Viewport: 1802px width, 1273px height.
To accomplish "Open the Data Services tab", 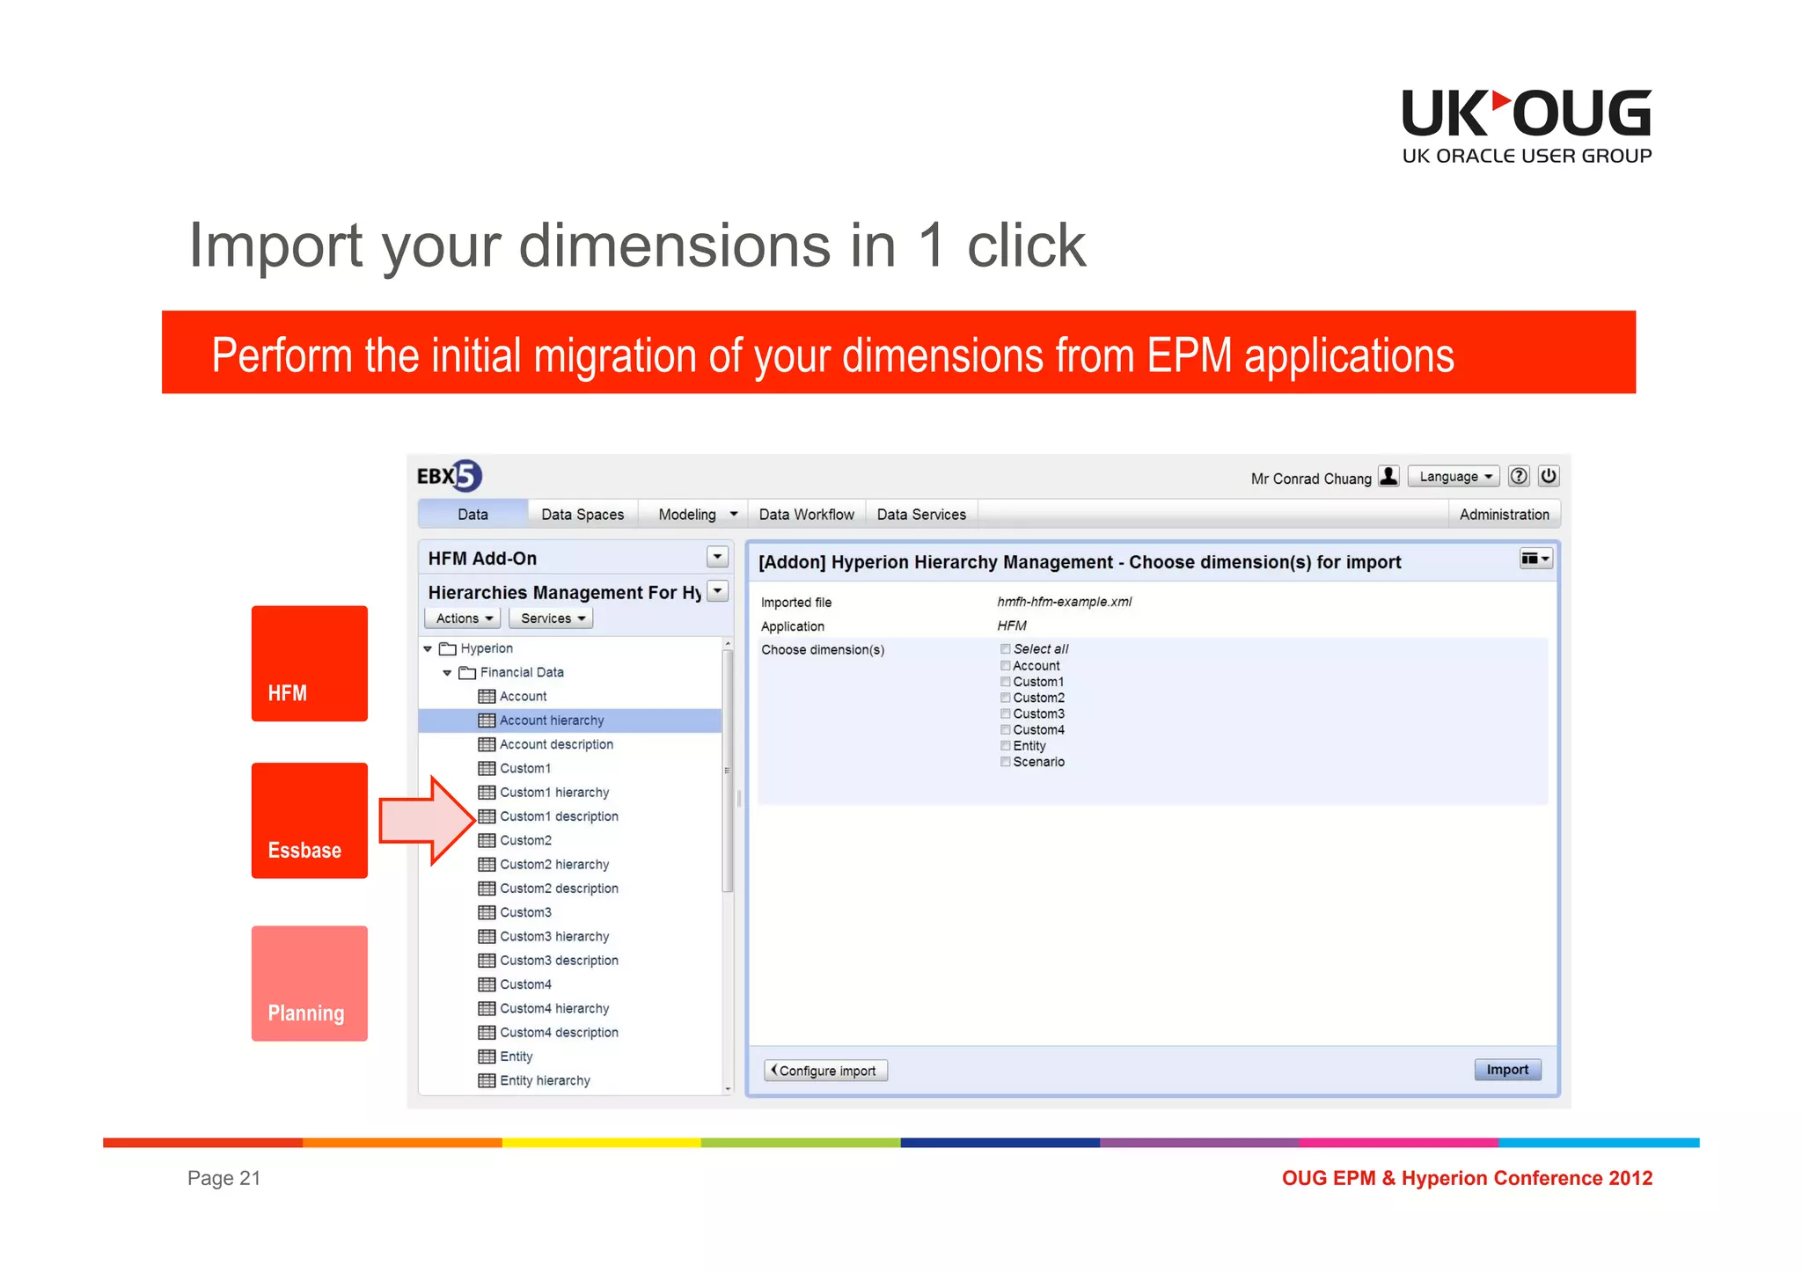I will click(x=921, y=515).
